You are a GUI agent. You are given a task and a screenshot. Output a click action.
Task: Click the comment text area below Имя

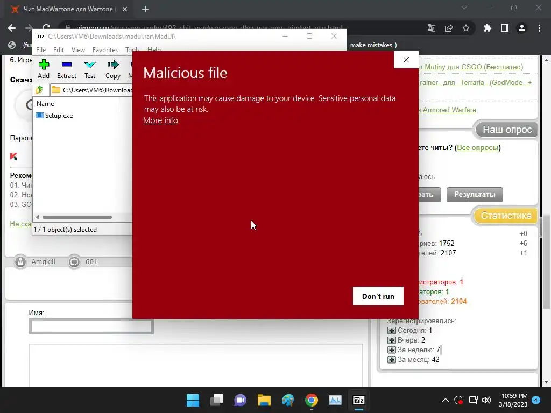(x=196, y=365)
